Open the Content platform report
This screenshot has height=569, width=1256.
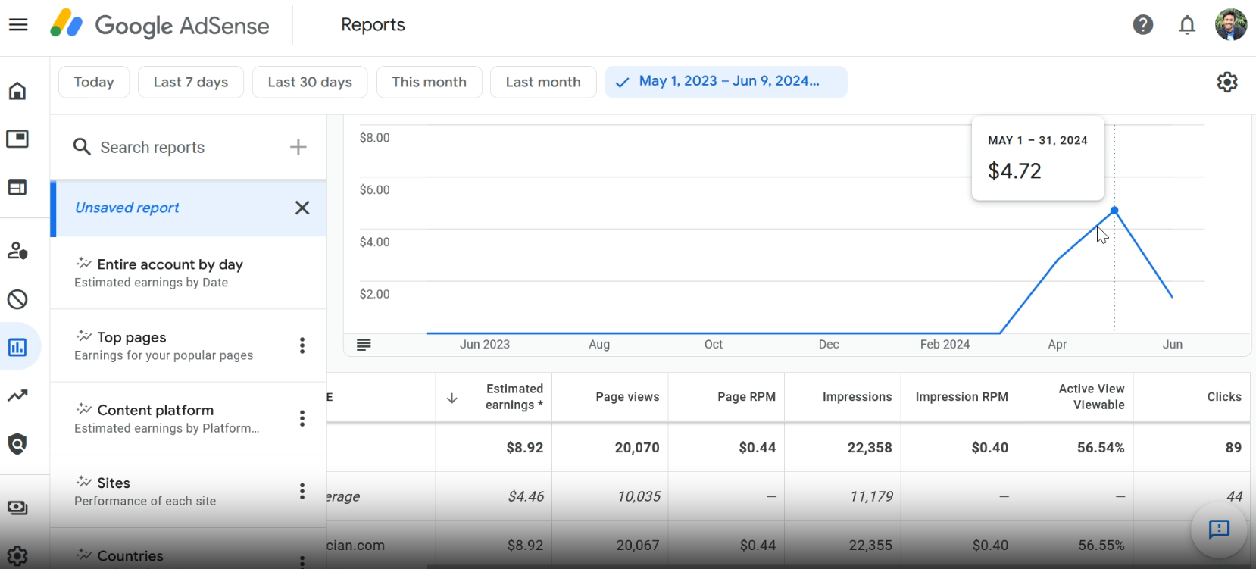tap(189, 418)
